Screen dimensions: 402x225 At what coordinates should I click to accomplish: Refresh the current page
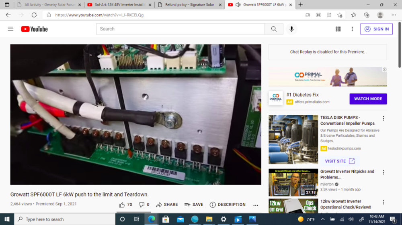[34, 15]
